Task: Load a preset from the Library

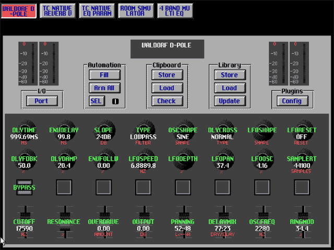Action: 230,88
